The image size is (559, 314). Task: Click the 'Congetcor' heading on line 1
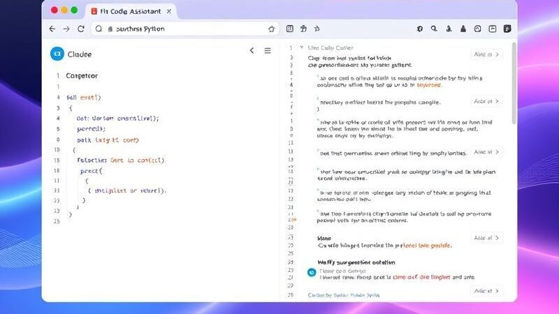[x=82, y=76]
